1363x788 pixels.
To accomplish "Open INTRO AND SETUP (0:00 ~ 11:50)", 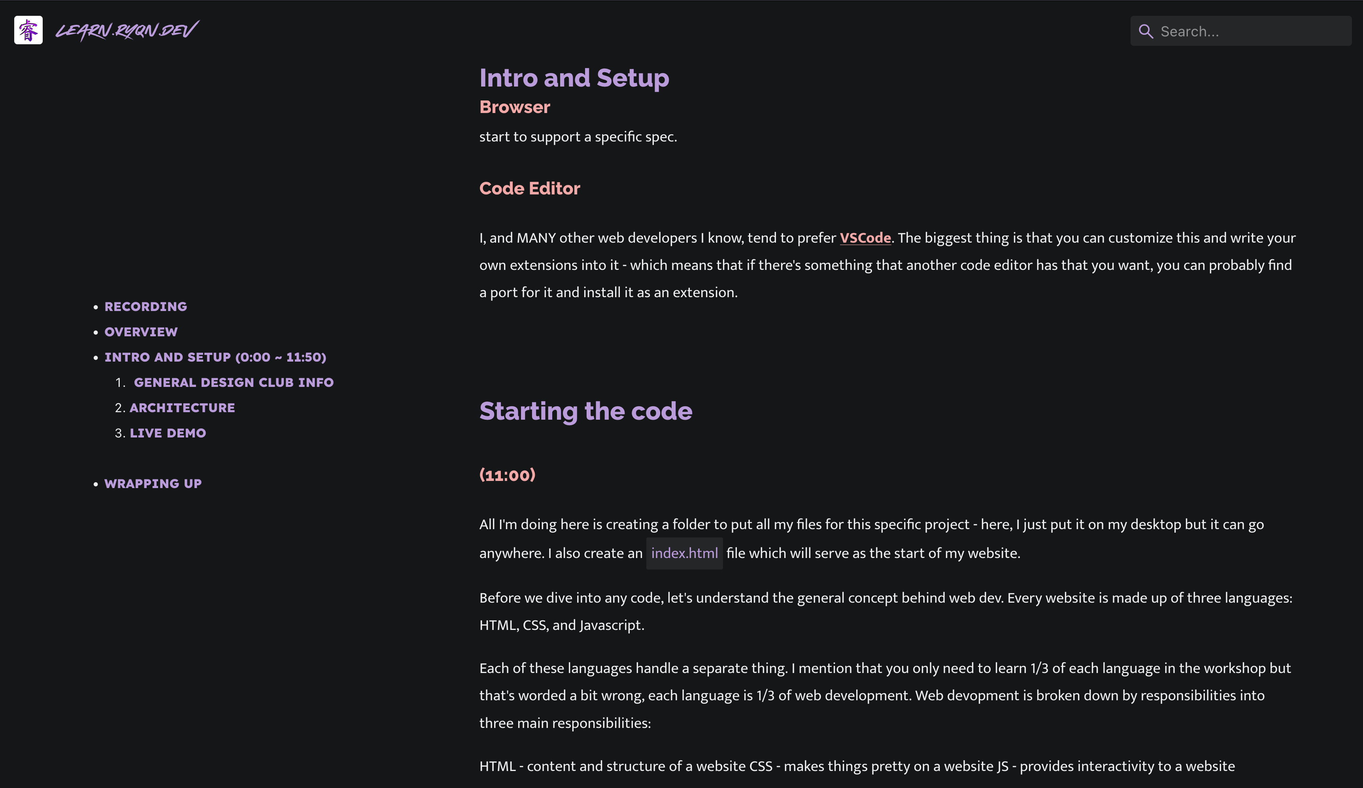I will tap(215, 357).
